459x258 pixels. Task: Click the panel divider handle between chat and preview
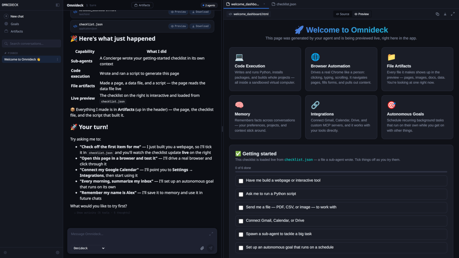pyautogui.click(x=222, y=129)
